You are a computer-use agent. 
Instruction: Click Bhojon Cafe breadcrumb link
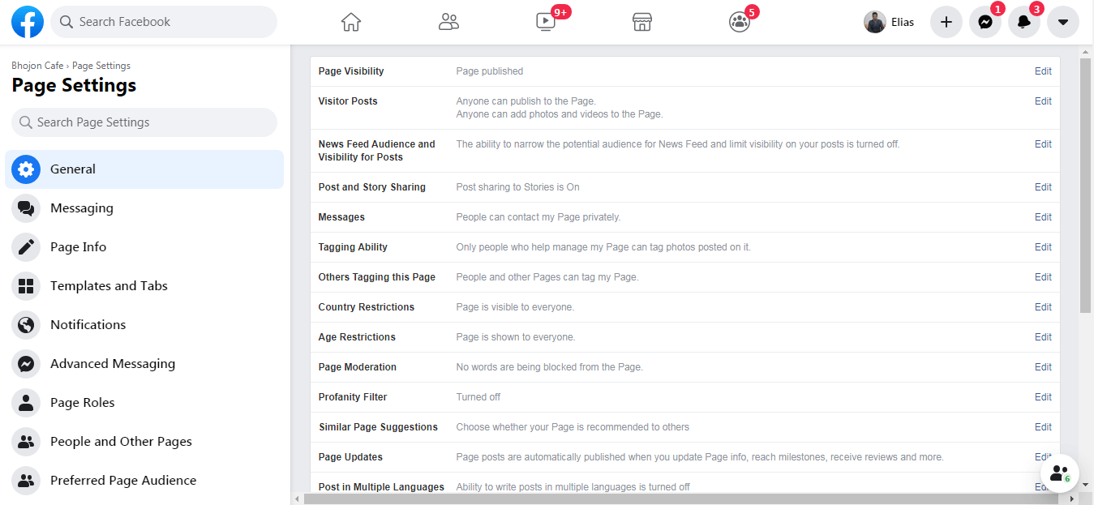pos(37,66)
